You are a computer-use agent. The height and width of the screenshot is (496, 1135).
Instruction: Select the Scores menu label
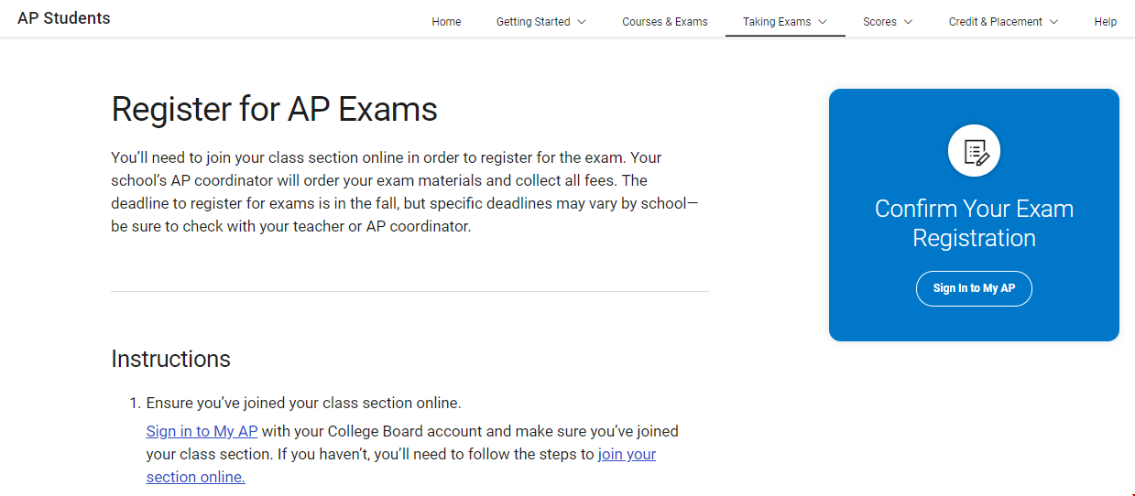point(879,22)
